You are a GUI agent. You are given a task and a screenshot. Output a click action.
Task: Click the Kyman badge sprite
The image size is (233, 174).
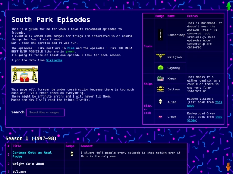pyautogui.click(x=161, y=79)
